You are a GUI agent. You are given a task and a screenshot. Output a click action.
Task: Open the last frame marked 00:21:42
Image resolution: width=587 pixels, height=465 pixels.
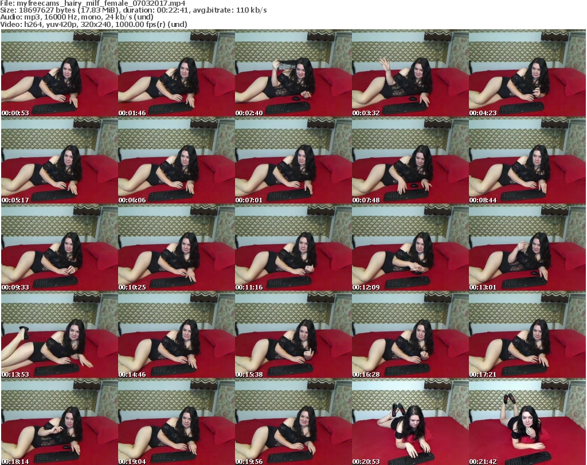(x=527, y=422)
